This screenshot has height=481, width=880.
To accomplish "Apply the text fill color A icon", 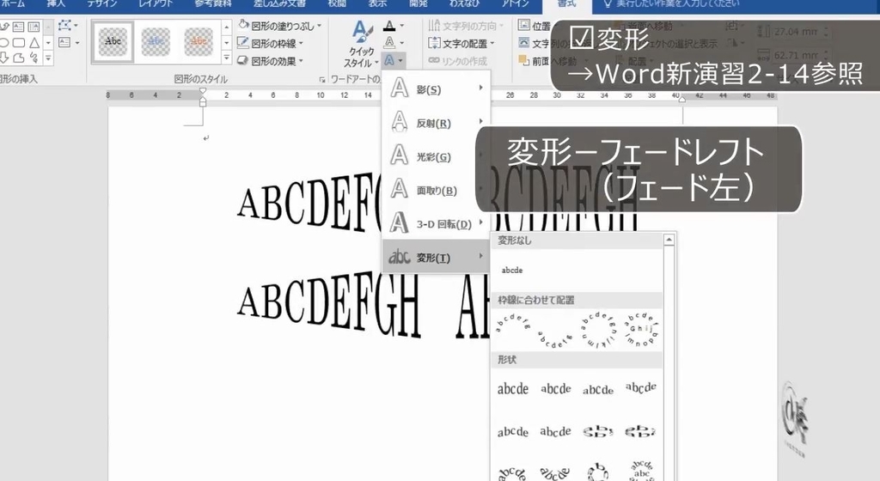I will click(389, 26).
